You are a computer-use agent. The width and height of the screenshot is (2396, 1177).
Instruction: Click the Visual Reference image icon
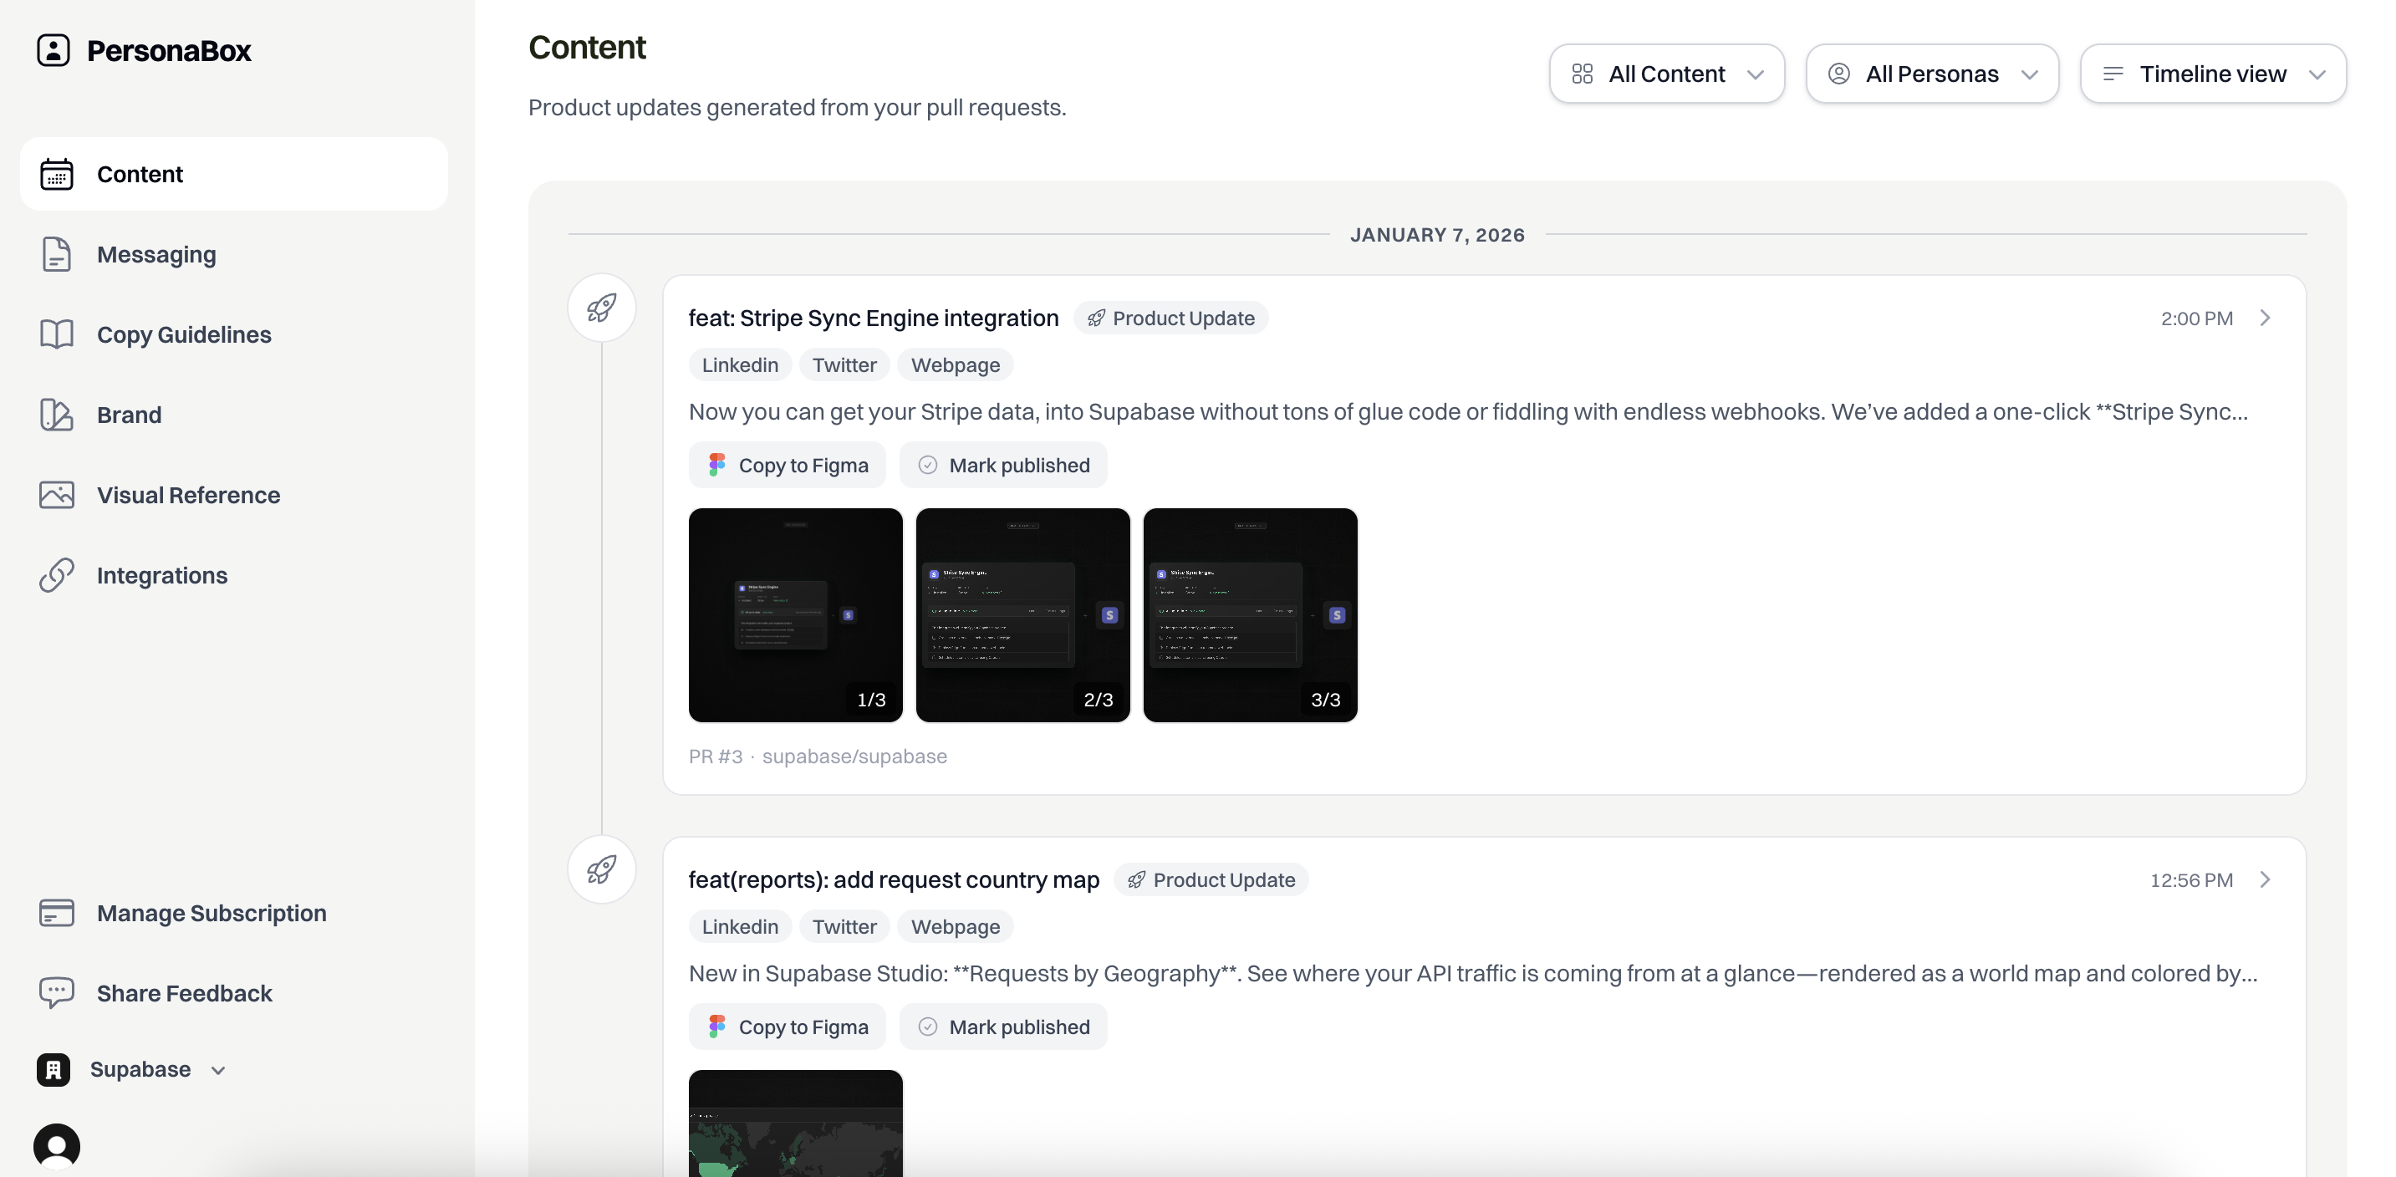pos(57,495)
